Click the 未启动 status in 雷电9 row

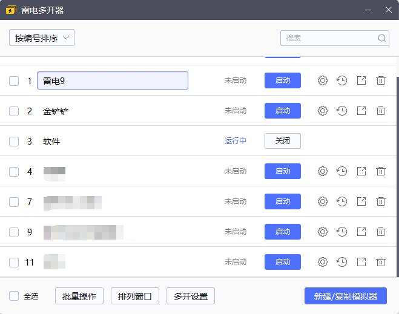[236, 80]
